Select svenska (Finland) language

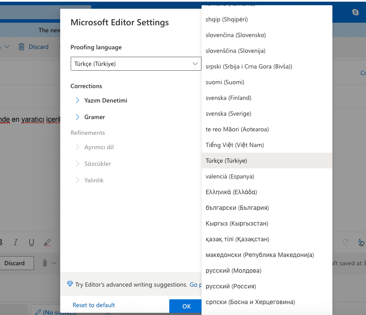(x=267, y=98)
